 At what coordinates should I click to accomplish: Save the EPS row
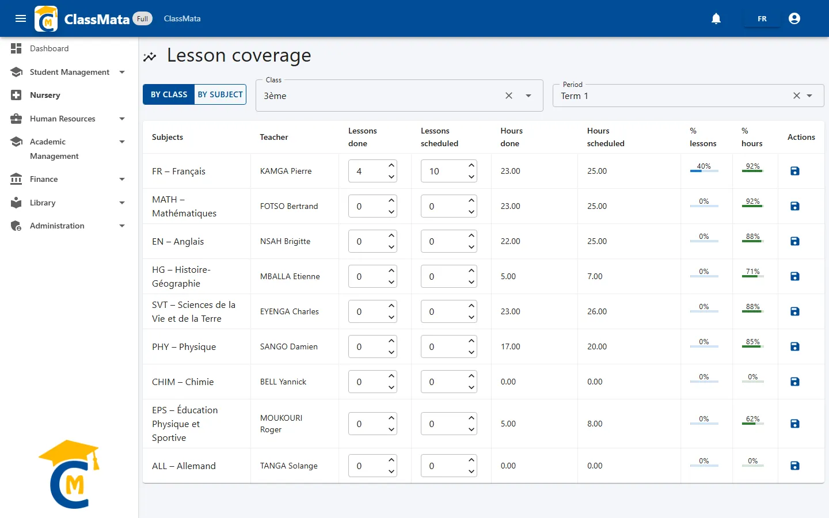(795, 424)
